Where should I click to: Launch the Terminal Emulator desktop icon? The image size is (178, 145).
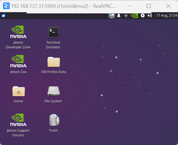(54, 32)
